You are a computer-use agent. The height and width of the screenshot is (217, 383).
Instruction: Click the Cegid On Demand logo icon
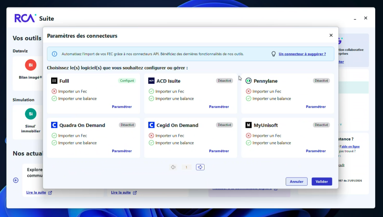point(151,125)
